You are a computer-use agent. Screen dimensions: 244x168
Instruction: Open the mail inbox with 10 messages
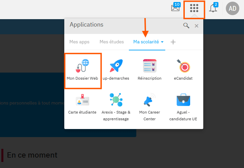[x=175, y=8]
